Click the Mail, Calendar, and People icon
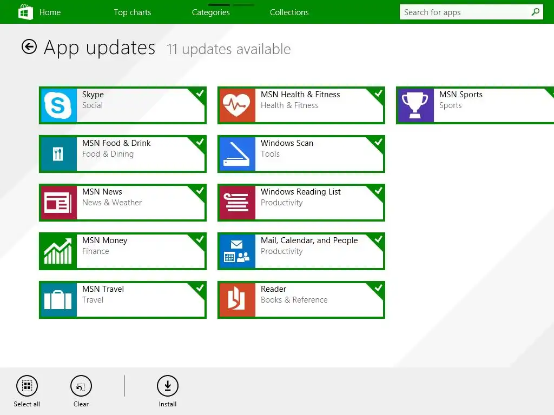This screenshot has width=554, height=415. click(237, 251)
